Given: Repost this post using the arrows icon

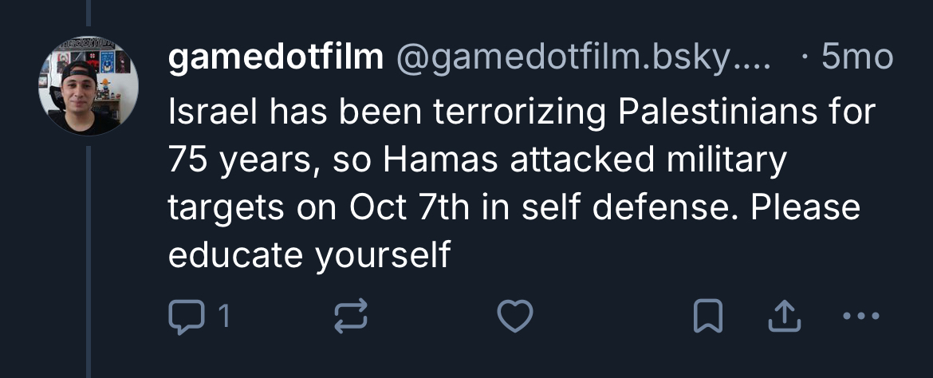Looking at the screenshot, I should 350,317.
